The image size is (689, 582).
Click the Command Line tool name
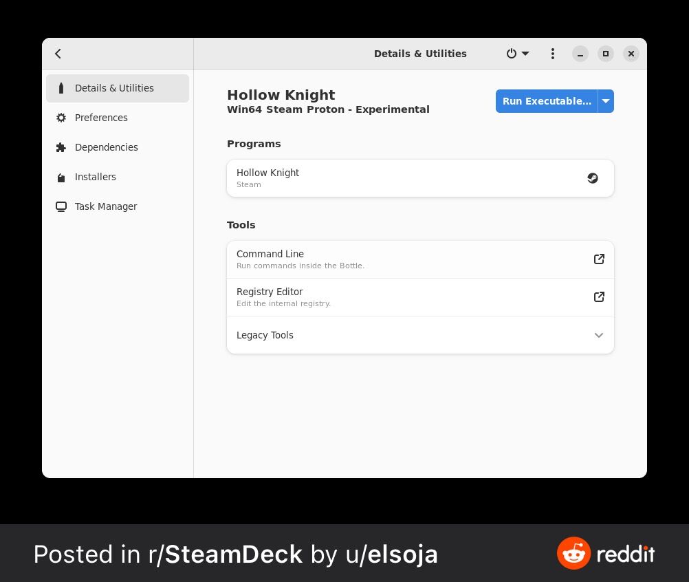coord(270,254)
